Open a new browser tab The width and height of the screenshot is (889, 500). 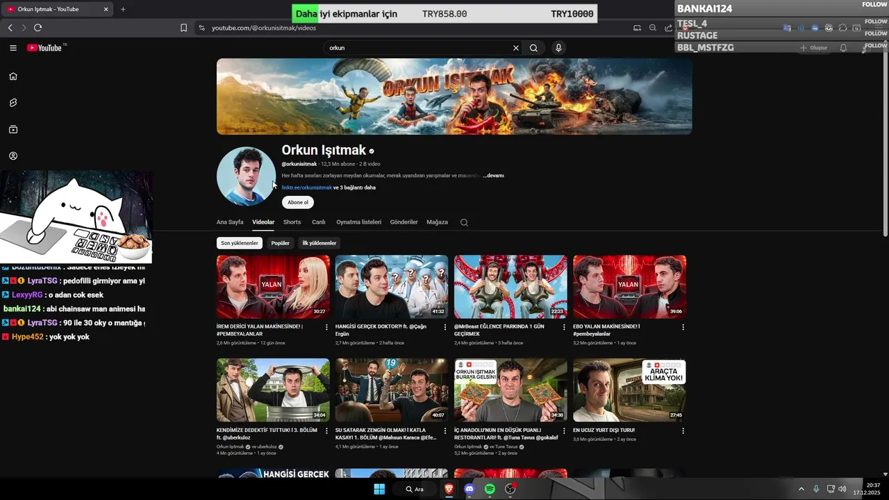pyautogui.click(x=123, y=9)
